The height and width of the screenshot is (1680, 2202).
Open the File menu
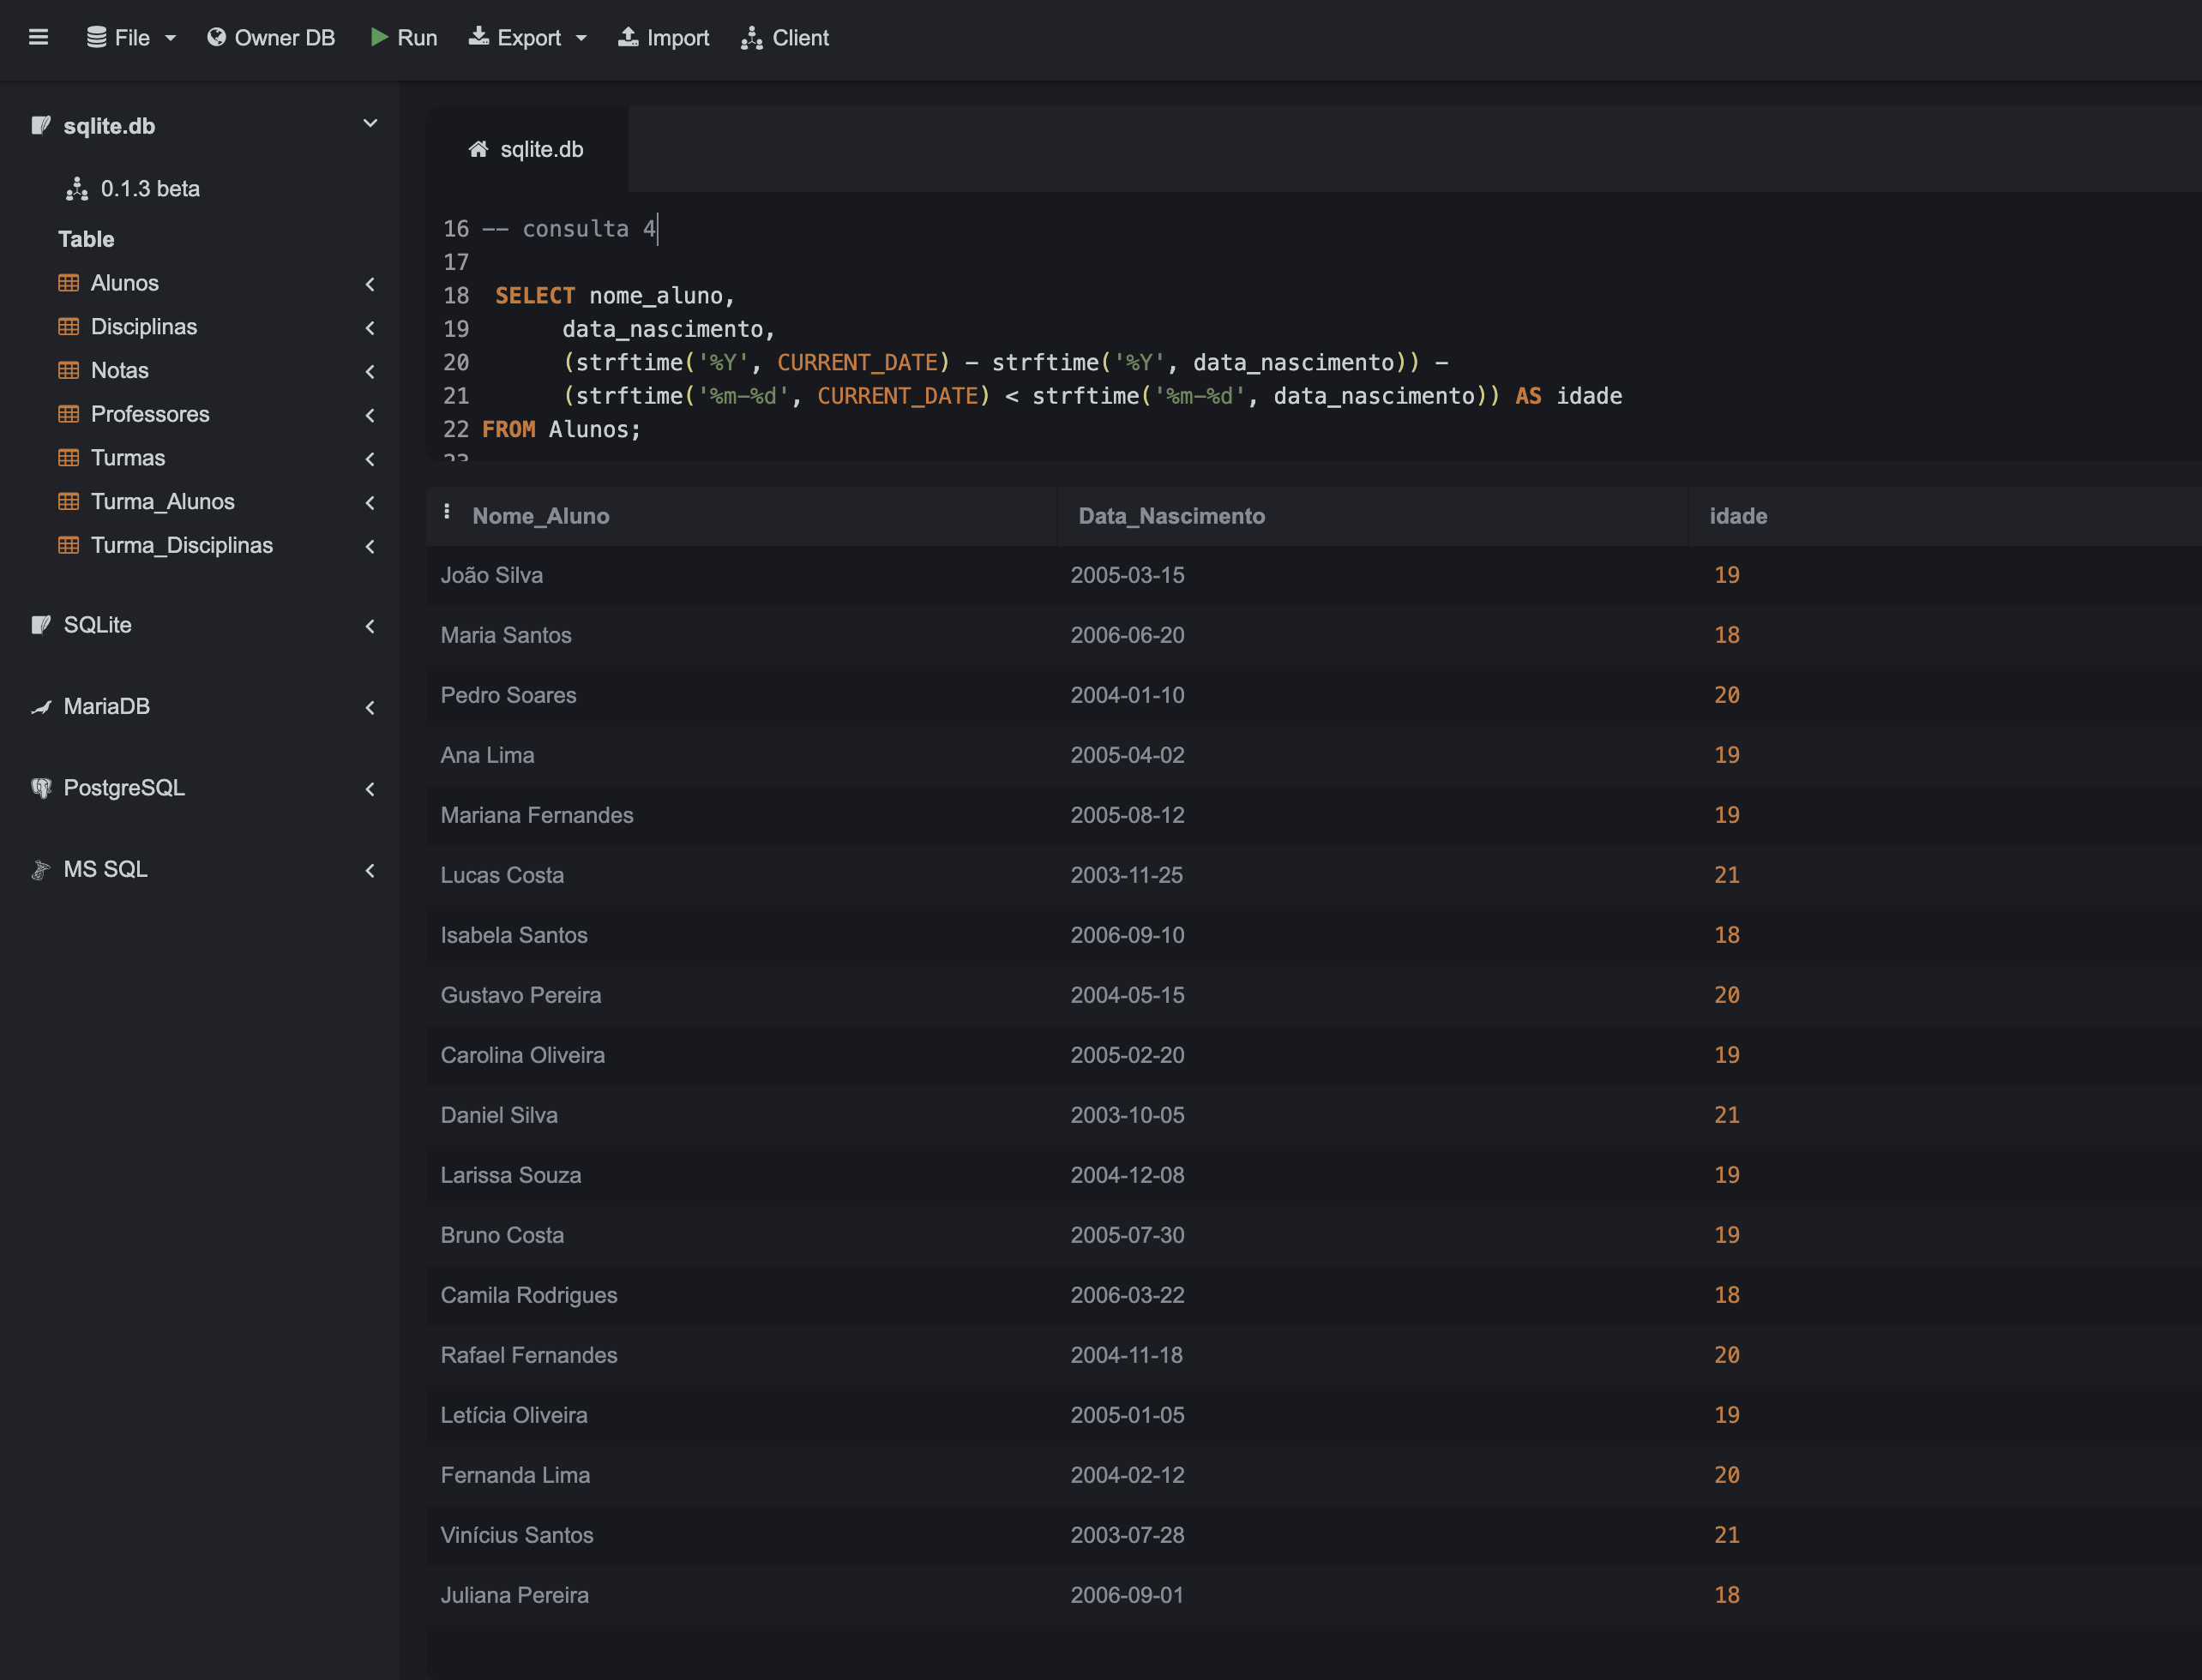130,37
